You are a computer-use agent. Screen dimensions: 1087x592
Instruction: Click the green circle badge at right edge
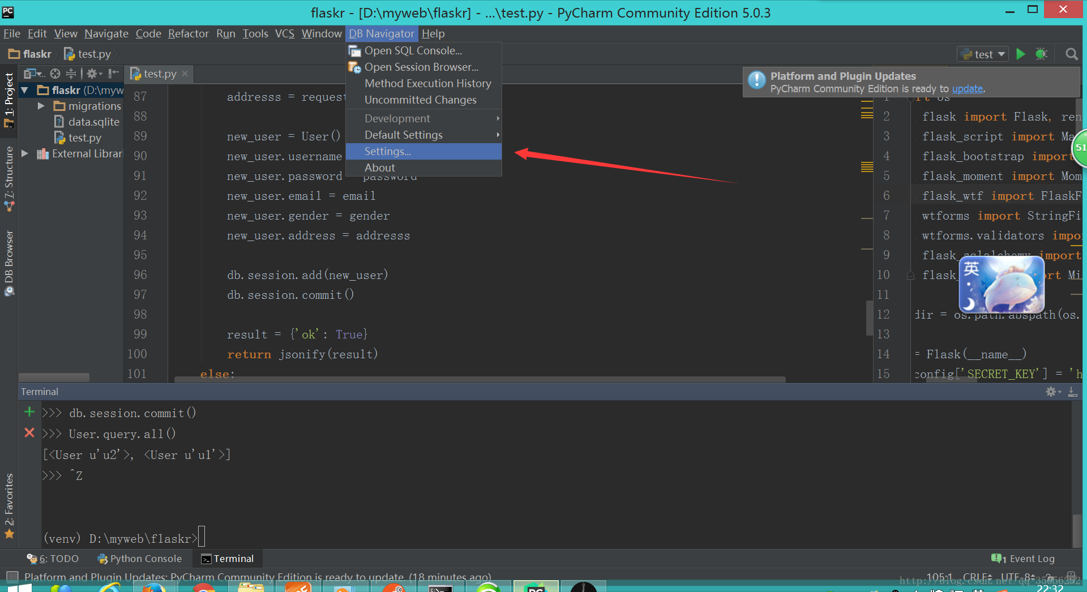pyautogui.click(x=1080, y=148)
